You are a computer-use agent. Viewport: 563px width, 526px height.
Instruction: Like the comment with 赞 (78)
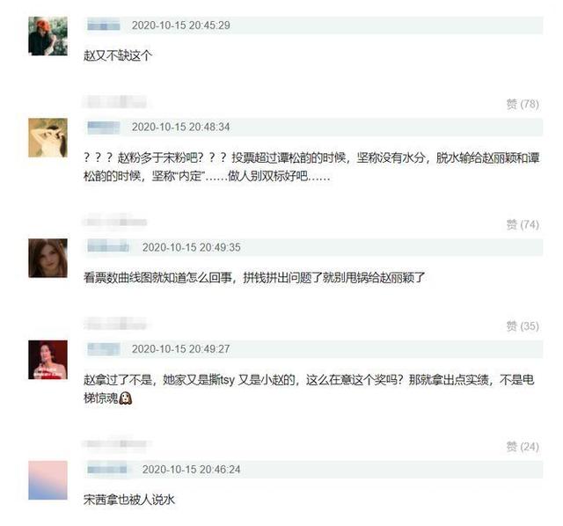click(523, 104)
